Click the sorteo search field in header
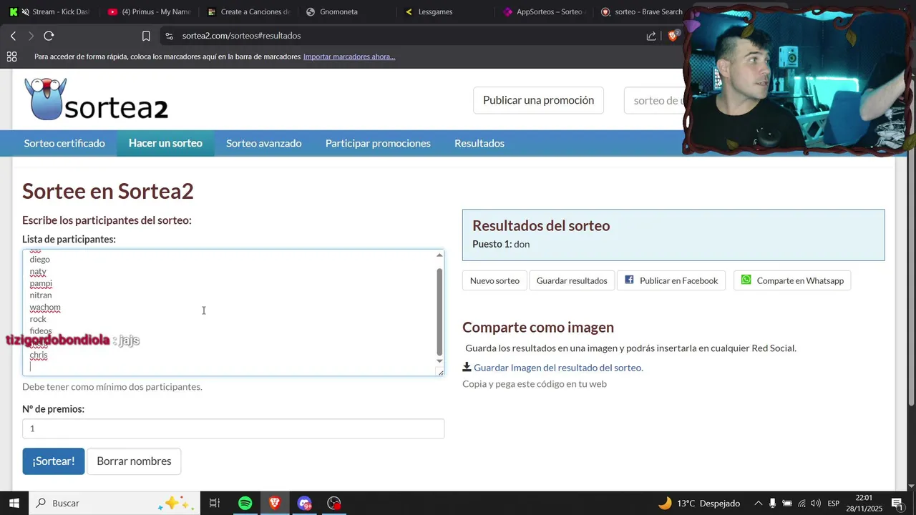The image size is (916, 515). 655,100
